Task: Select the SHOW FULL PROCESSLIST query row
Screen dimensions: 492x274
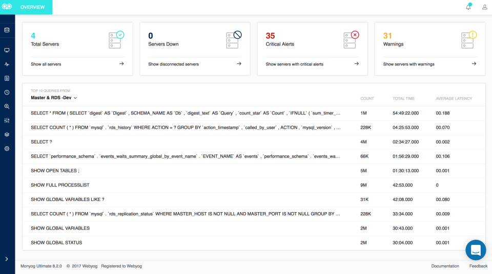Action: point(254,185)
